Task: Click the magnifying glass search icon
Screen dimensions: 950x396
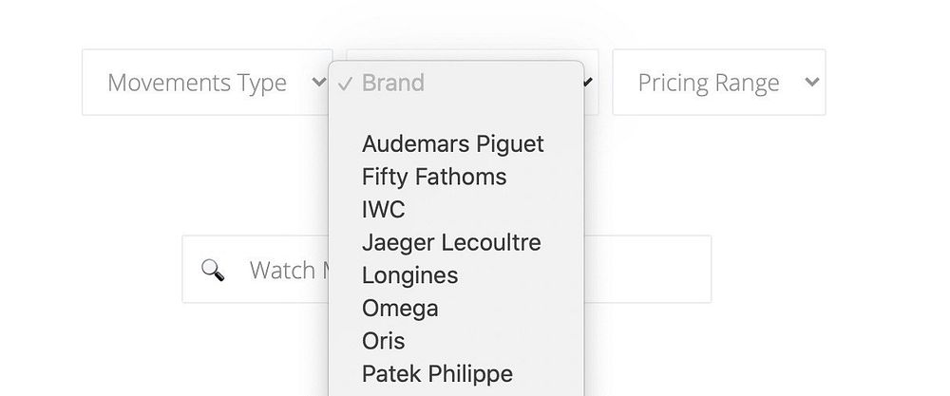Action: tap(214, 271)
